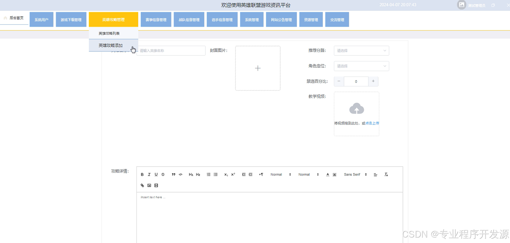Insert a blockquote
Screen dimensions: 510x243
point(173,175)
